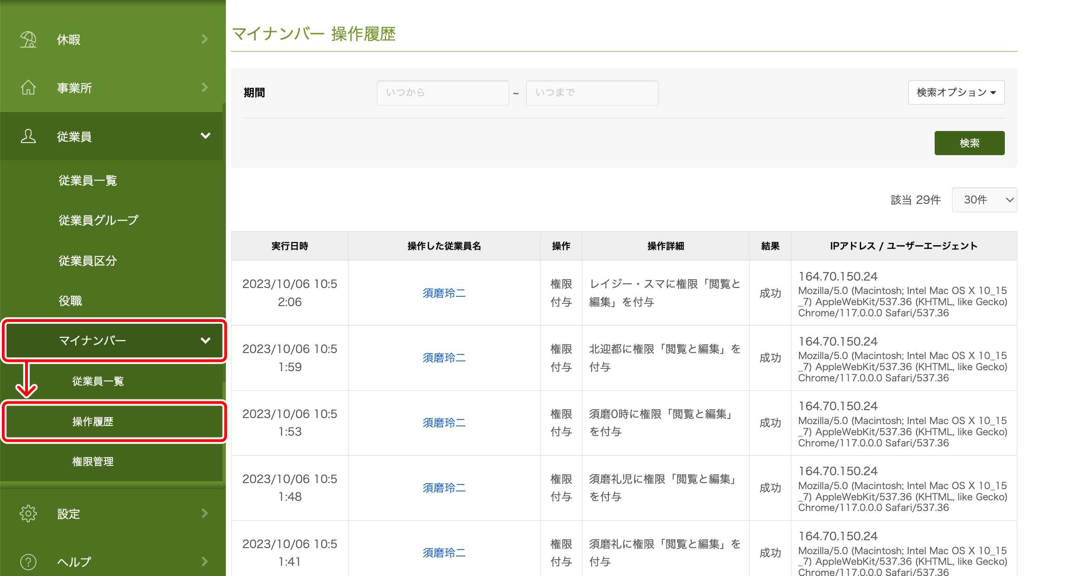Click the person icon for 従業員

click(28, 136)
